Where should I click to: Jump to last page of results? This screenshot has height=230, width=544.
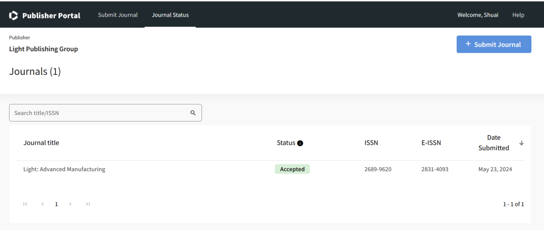(x=88, y=204)
